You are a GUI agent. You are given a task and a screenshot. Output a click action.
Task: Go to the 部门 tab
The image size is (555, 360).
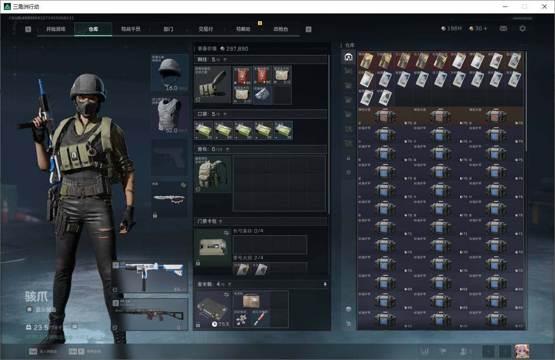(168, 29)
